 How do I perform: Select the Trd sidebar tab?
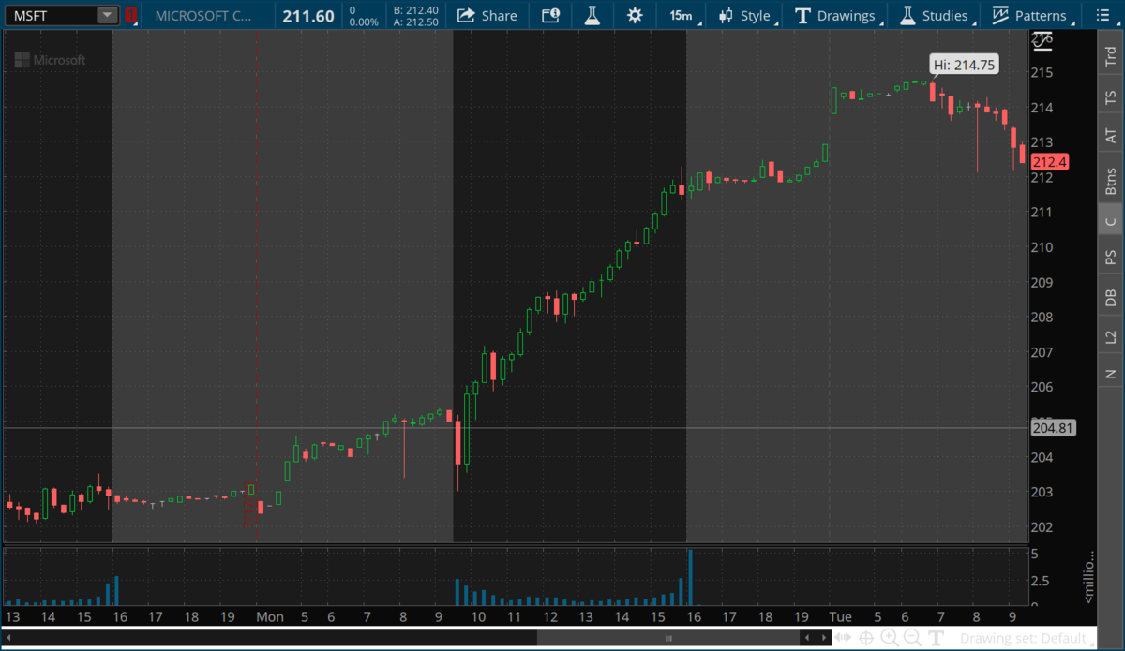click(1110, 55)
